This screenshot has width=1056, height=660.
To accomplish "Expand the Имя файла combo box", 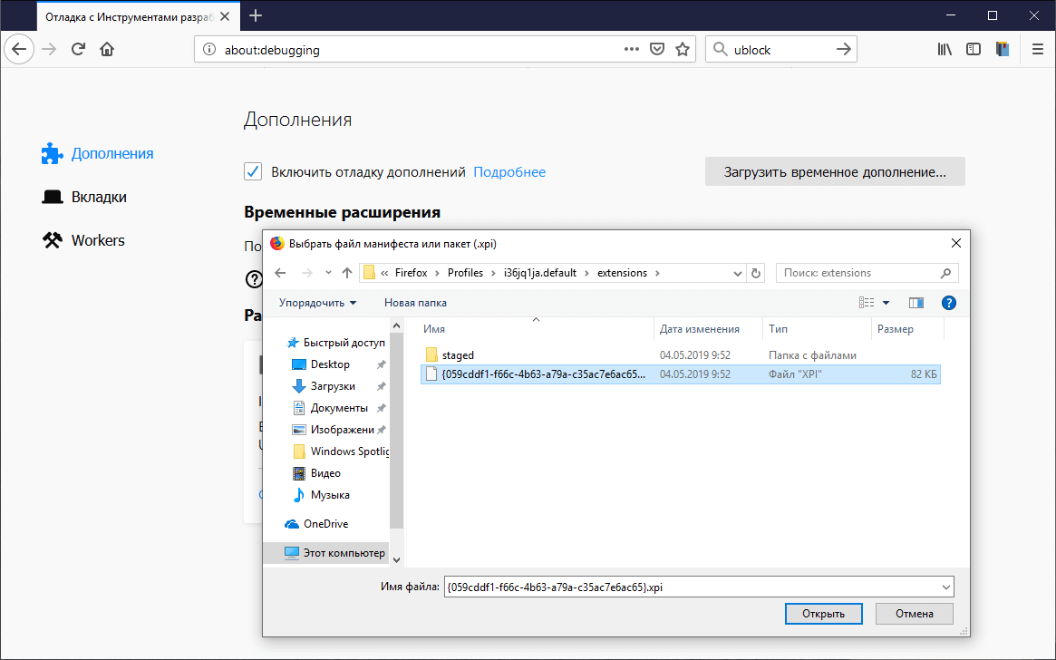I will point(945,587).
